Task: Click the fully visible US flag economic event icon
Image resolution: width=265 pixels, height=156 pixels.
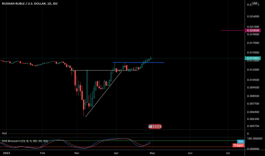Action: coord(150,126)
